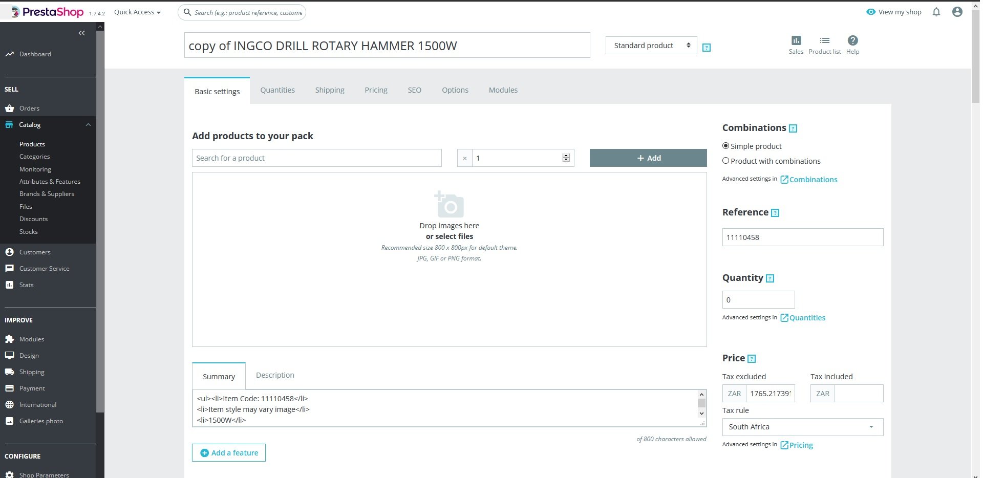Click the help icon beside product type
The width and height of the screenshot is (983, 478).
(x=707, y=48)
